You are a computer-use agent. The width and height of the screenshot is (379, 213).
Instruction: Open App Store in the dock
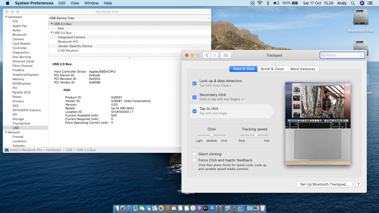212,208
